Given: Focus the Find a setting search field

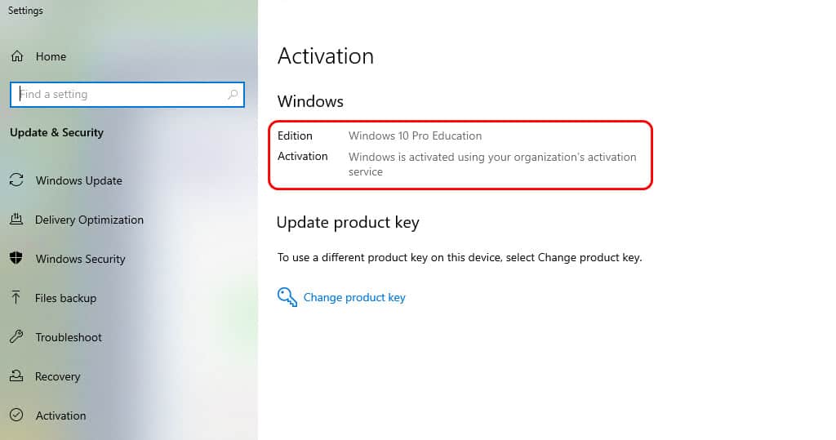Looking at the screenshot, I should point(127,95).
